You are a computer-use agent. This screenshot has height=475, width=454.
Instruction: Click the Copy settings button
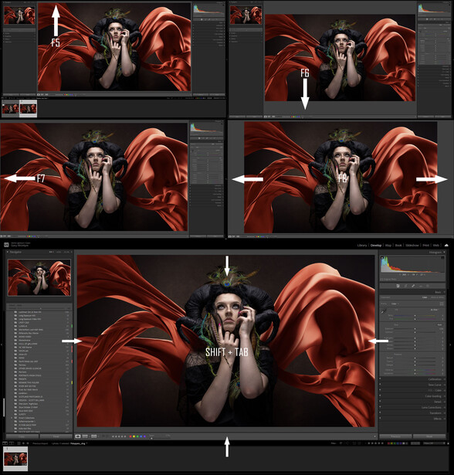click(22, 436)
